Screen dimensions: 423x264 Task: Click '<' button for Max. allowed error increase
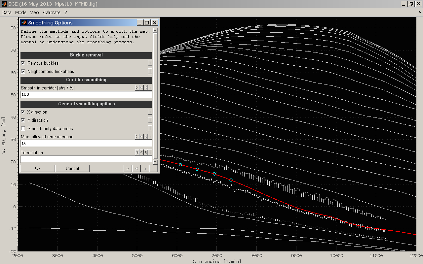click(x=141, y=137)
